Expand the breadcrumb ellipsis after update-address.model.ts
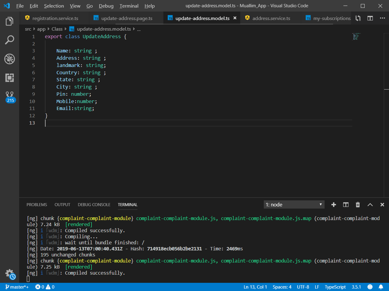 (x=139, y=29)
